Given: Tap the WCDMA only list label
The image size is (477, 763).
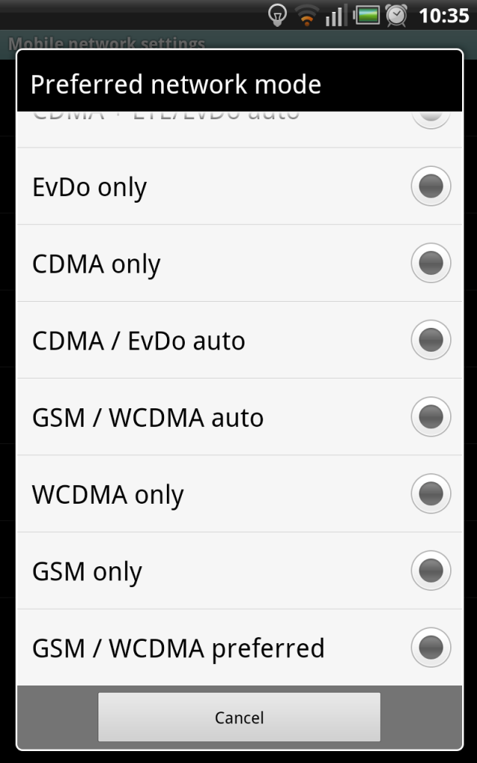Looking at the screenshot, I should (108, 496).
